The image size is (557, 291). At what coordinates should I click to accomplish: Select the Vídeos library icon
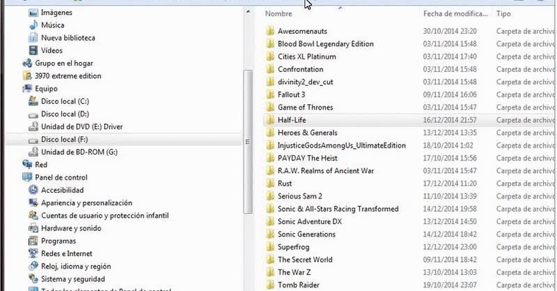33,51
